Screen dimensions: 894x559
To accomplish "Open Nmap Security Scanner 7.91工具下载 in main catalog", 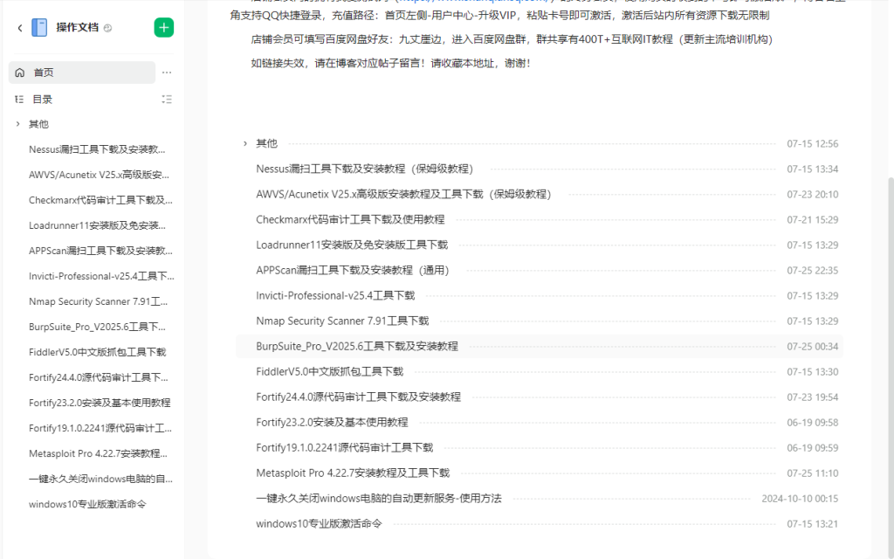I will coord(342,321).
